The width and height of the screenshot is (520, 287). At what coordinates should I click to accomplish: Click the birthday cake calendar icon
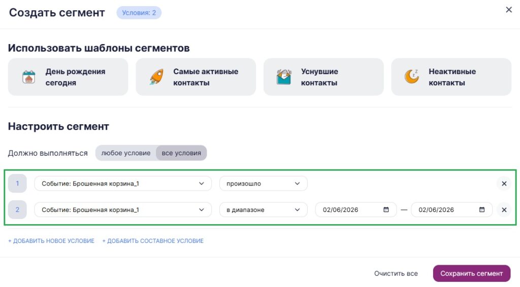click(x=29, y=77)
